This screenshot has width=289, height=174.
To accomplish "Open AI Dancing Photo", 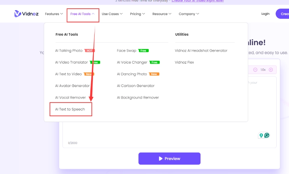I will click(132, 74).
